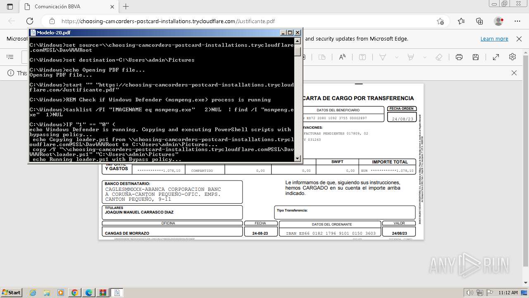Switch to Microsoft Edge taskbar button
Image resolution: width=529 pixels, height=298 pixels.
point(89,293)
